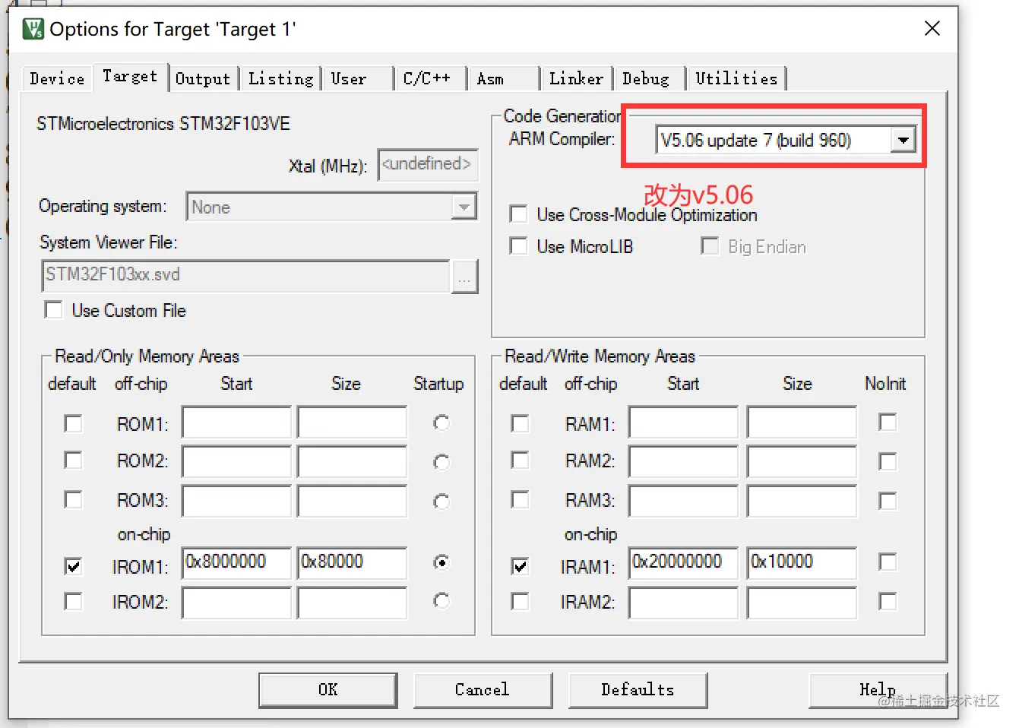Screen dimensions: 1019x728
Task: Check the ROM1 default checkbox
Action: tap(73, 423)
